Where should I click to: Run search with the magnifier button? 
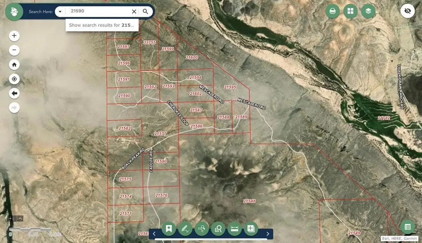coord(145,11)
